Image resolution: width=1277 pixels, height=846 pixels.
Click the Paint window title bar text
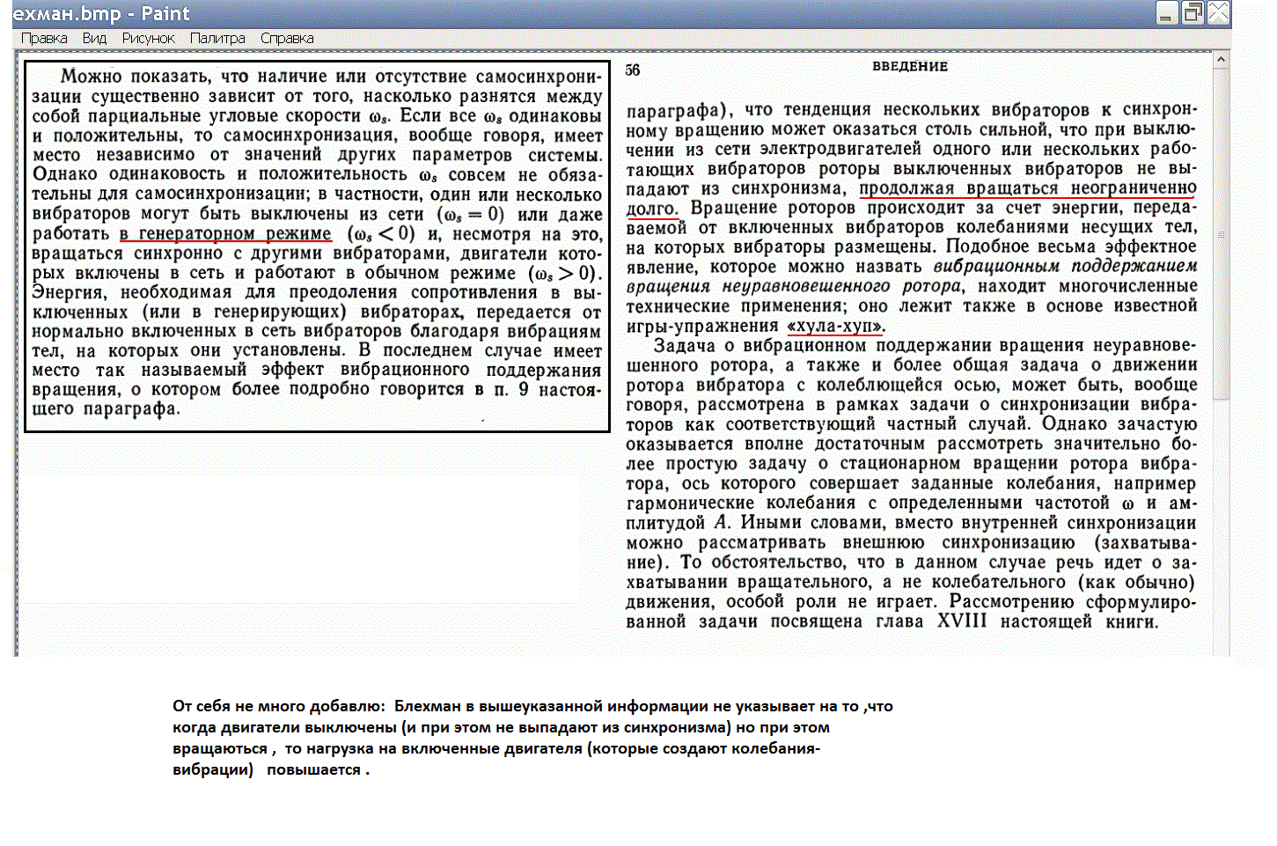pyautogui.click(x=101, y=14)
